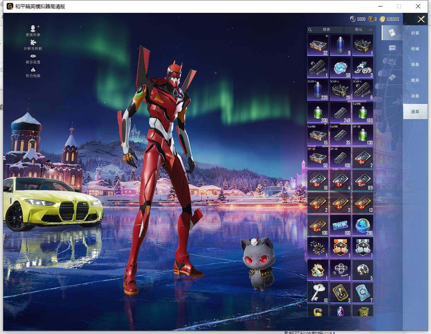Select the parts crate item with count 1
Screen dimensions: 431x334
click(363, 45)
